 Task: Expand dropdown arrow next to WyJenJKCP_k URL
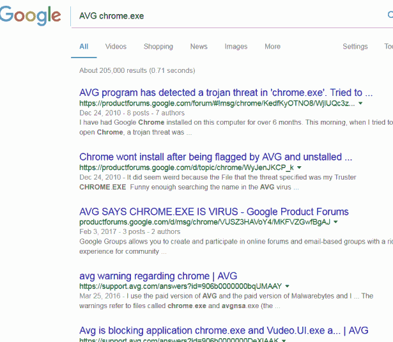coord(299,167)
